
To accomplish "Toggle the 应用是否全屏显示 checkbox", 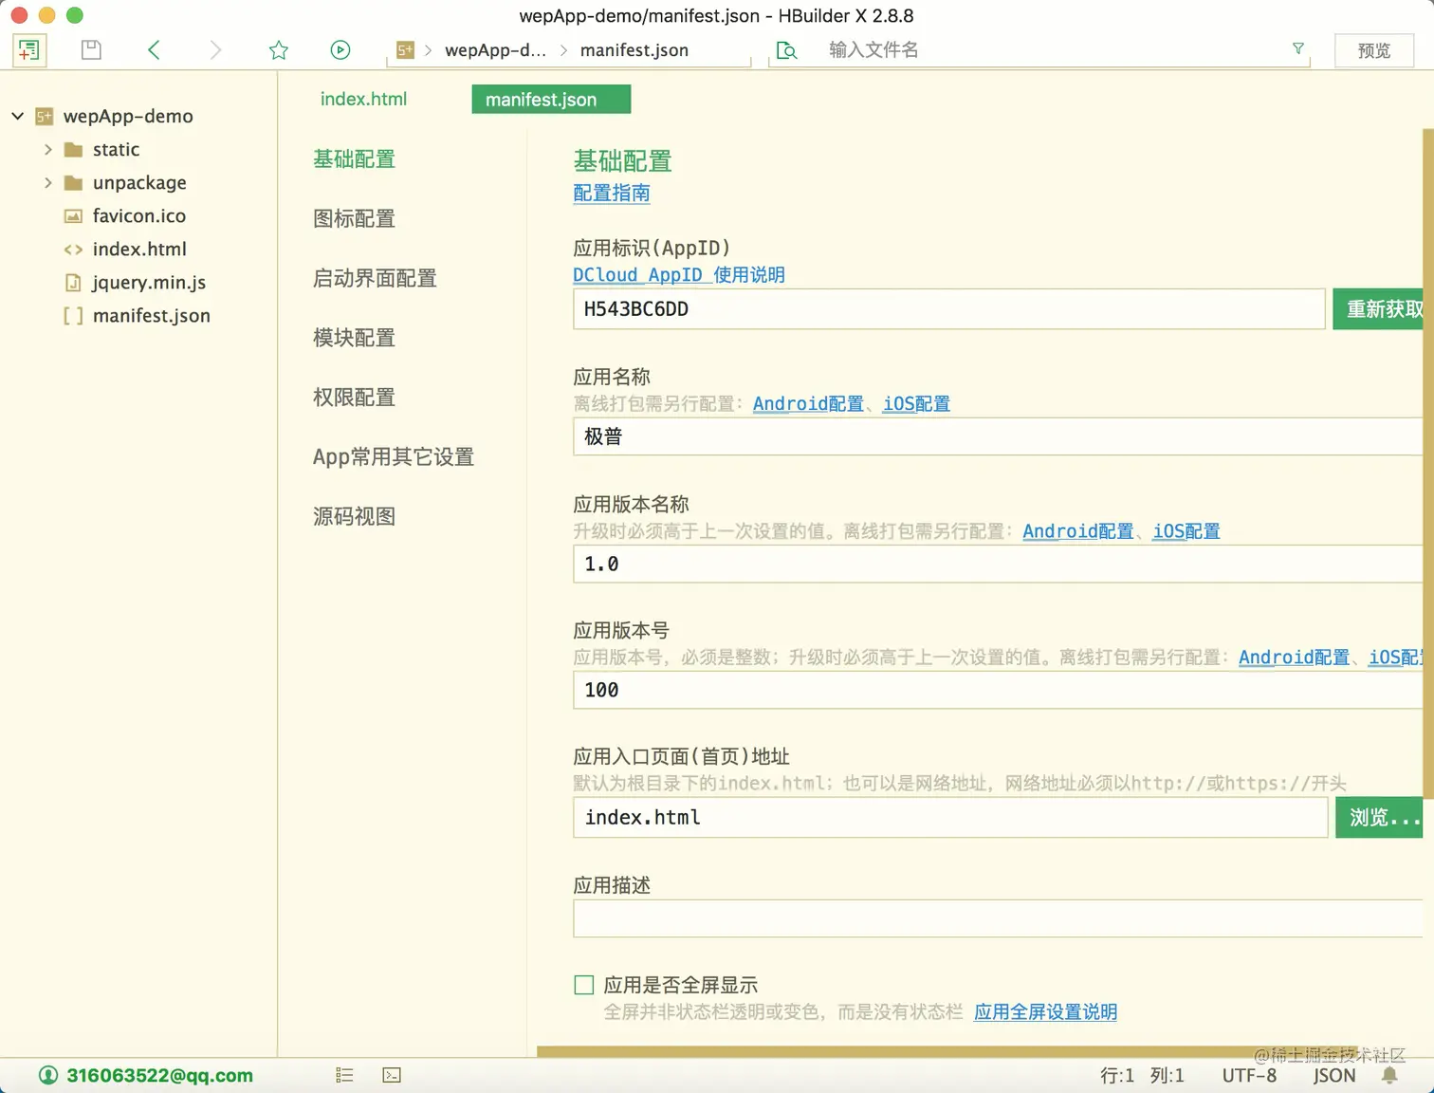I will tap(584, 985).
